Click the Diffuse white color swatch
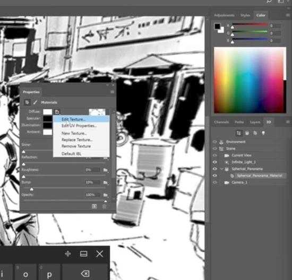292x280 pixels. click(x=48, y=112)
